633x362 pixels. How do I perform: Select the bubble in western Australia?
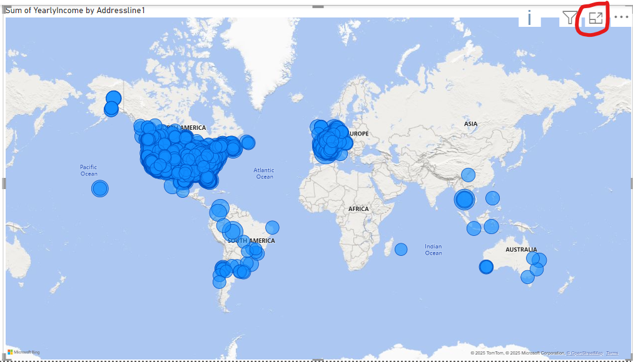(486, 267)
